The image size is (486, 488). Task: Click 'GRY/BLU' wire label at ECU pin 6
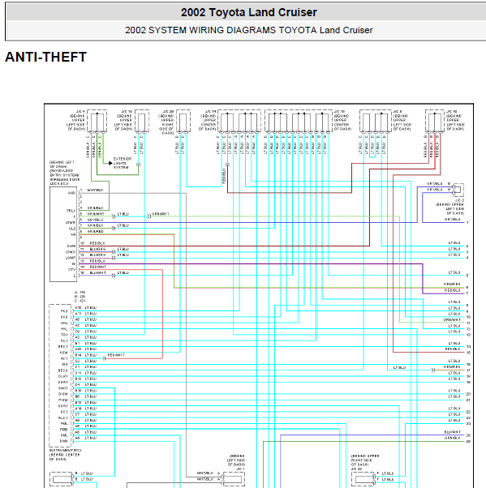pyautogui.click(x=95, y=220)
